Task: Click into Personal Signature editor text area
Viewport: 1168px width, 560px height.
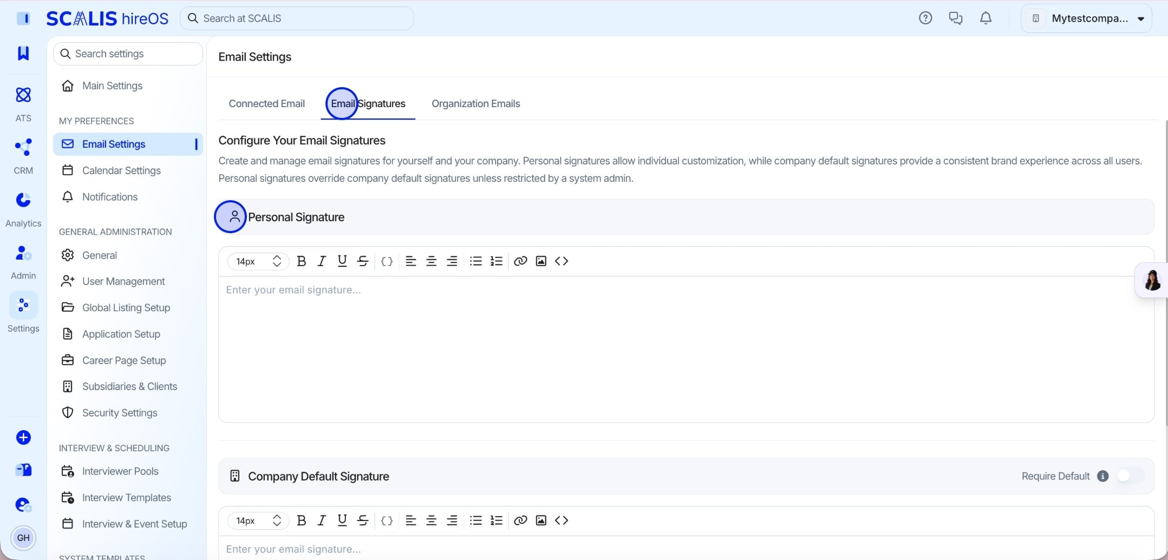Action: [686, 350]
